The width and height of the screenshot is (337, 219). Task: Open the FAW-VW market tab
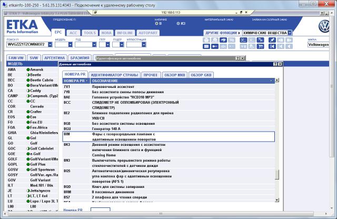tap(16, 58)
